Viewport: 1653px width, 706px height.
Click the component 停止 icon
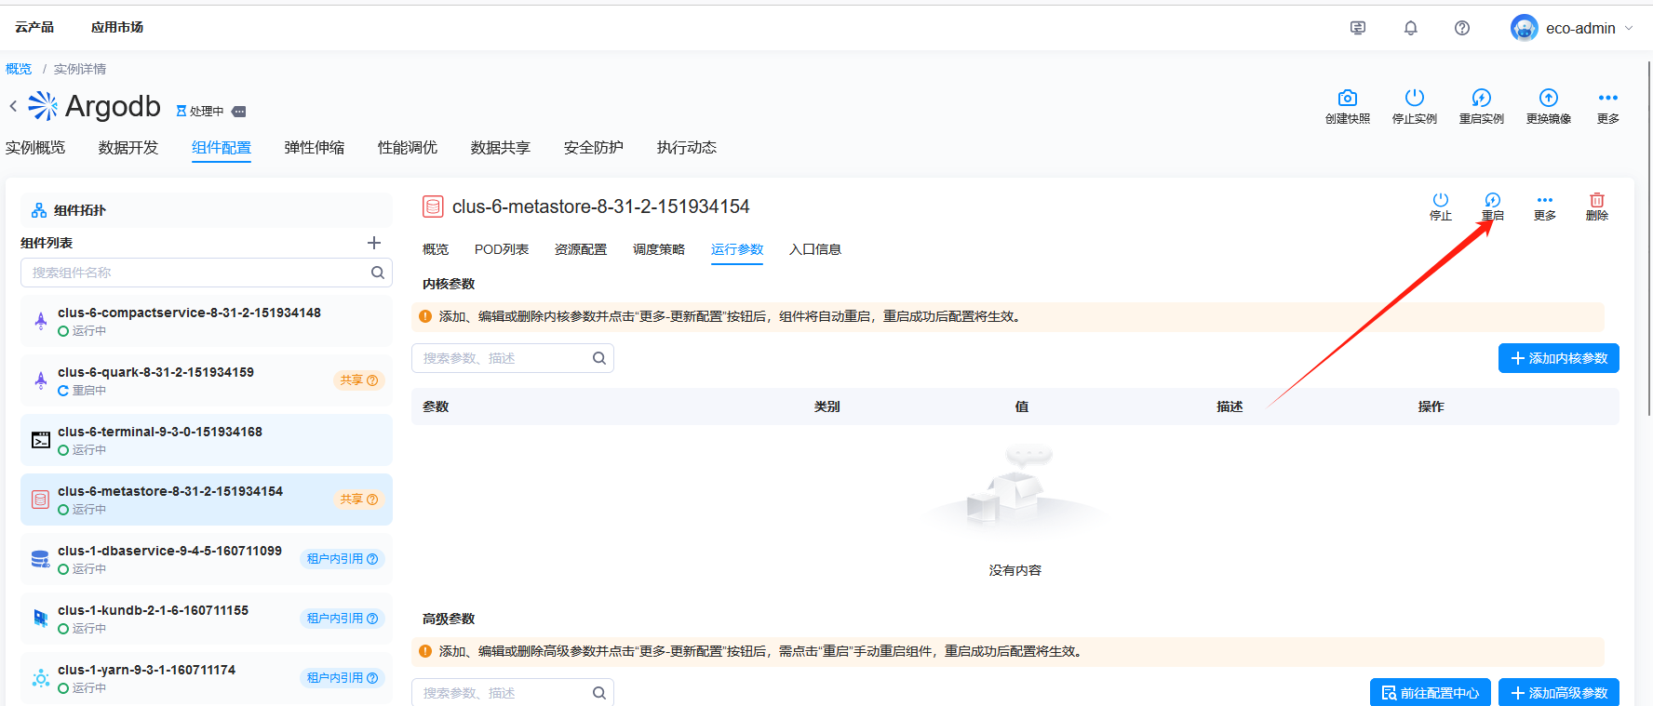(1440, 200)
